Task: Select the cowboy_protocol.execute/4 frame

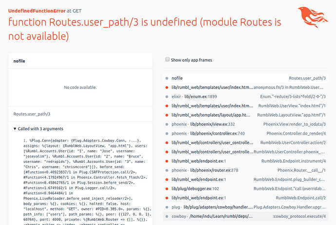Action: point(245,216)
